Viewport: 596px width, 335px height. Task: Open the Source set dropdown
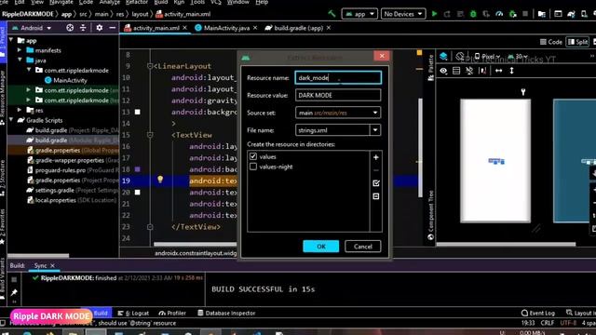point(338,113)
